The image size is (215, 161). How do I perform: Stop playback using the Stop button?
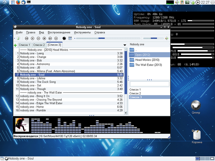(44, 38)
